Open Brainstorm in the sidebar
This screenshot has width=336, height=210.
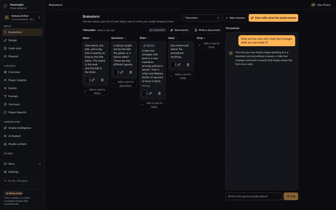(x=22, y=32)
